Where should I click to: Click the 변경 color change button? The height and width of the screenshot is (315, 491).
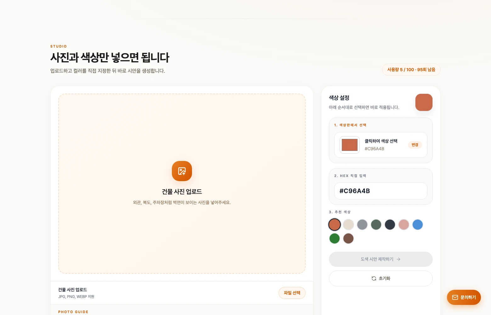click(415, 145)
